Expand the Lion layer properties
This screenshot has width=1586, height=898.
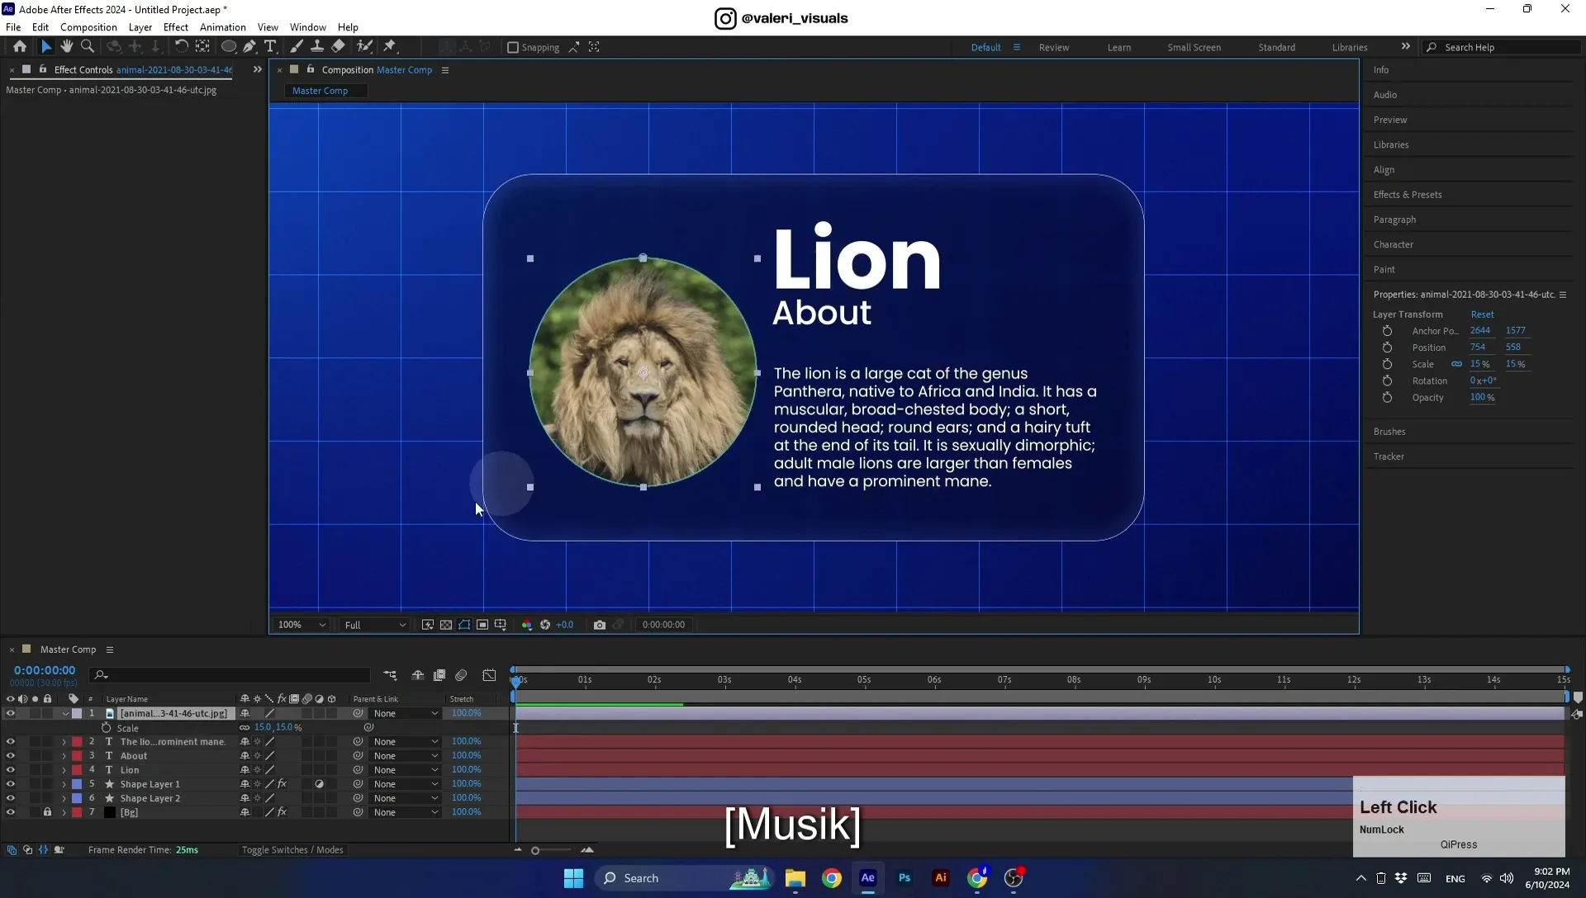coord(64,770)
